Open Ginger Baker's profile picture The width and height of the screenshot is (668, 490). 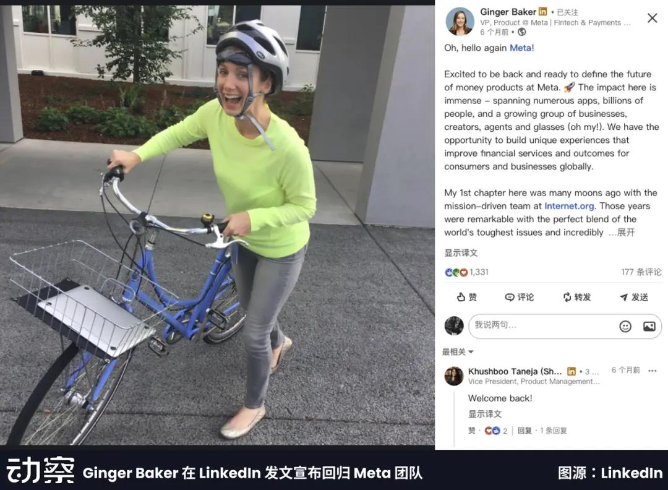pos(460,21)
